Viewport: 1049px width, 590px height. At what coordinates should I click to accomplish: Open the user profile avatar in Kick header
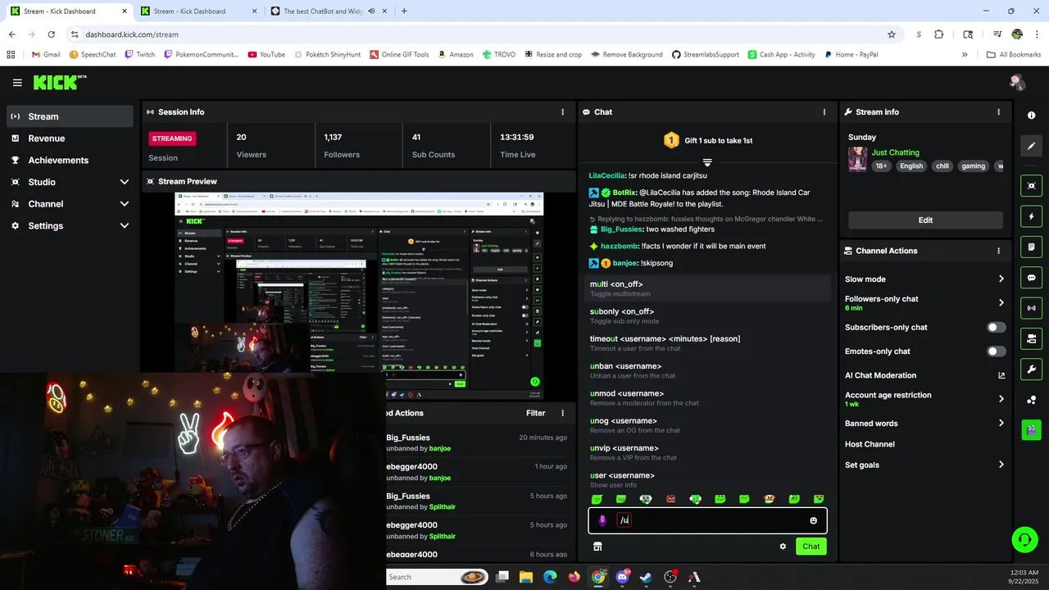click(1017, 82)
